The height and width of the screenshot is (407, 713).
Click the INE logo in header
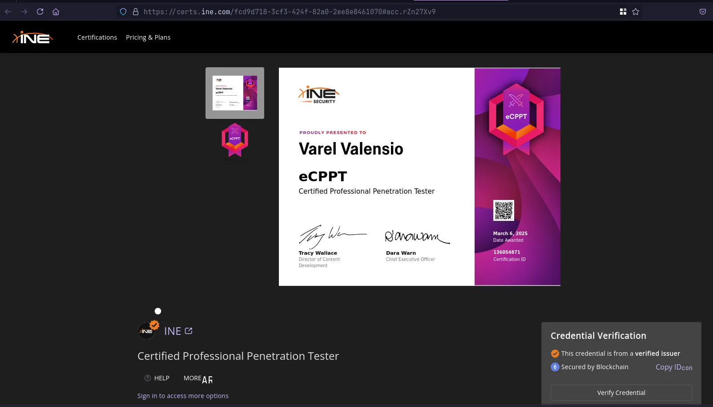click(x=32, y=37)
